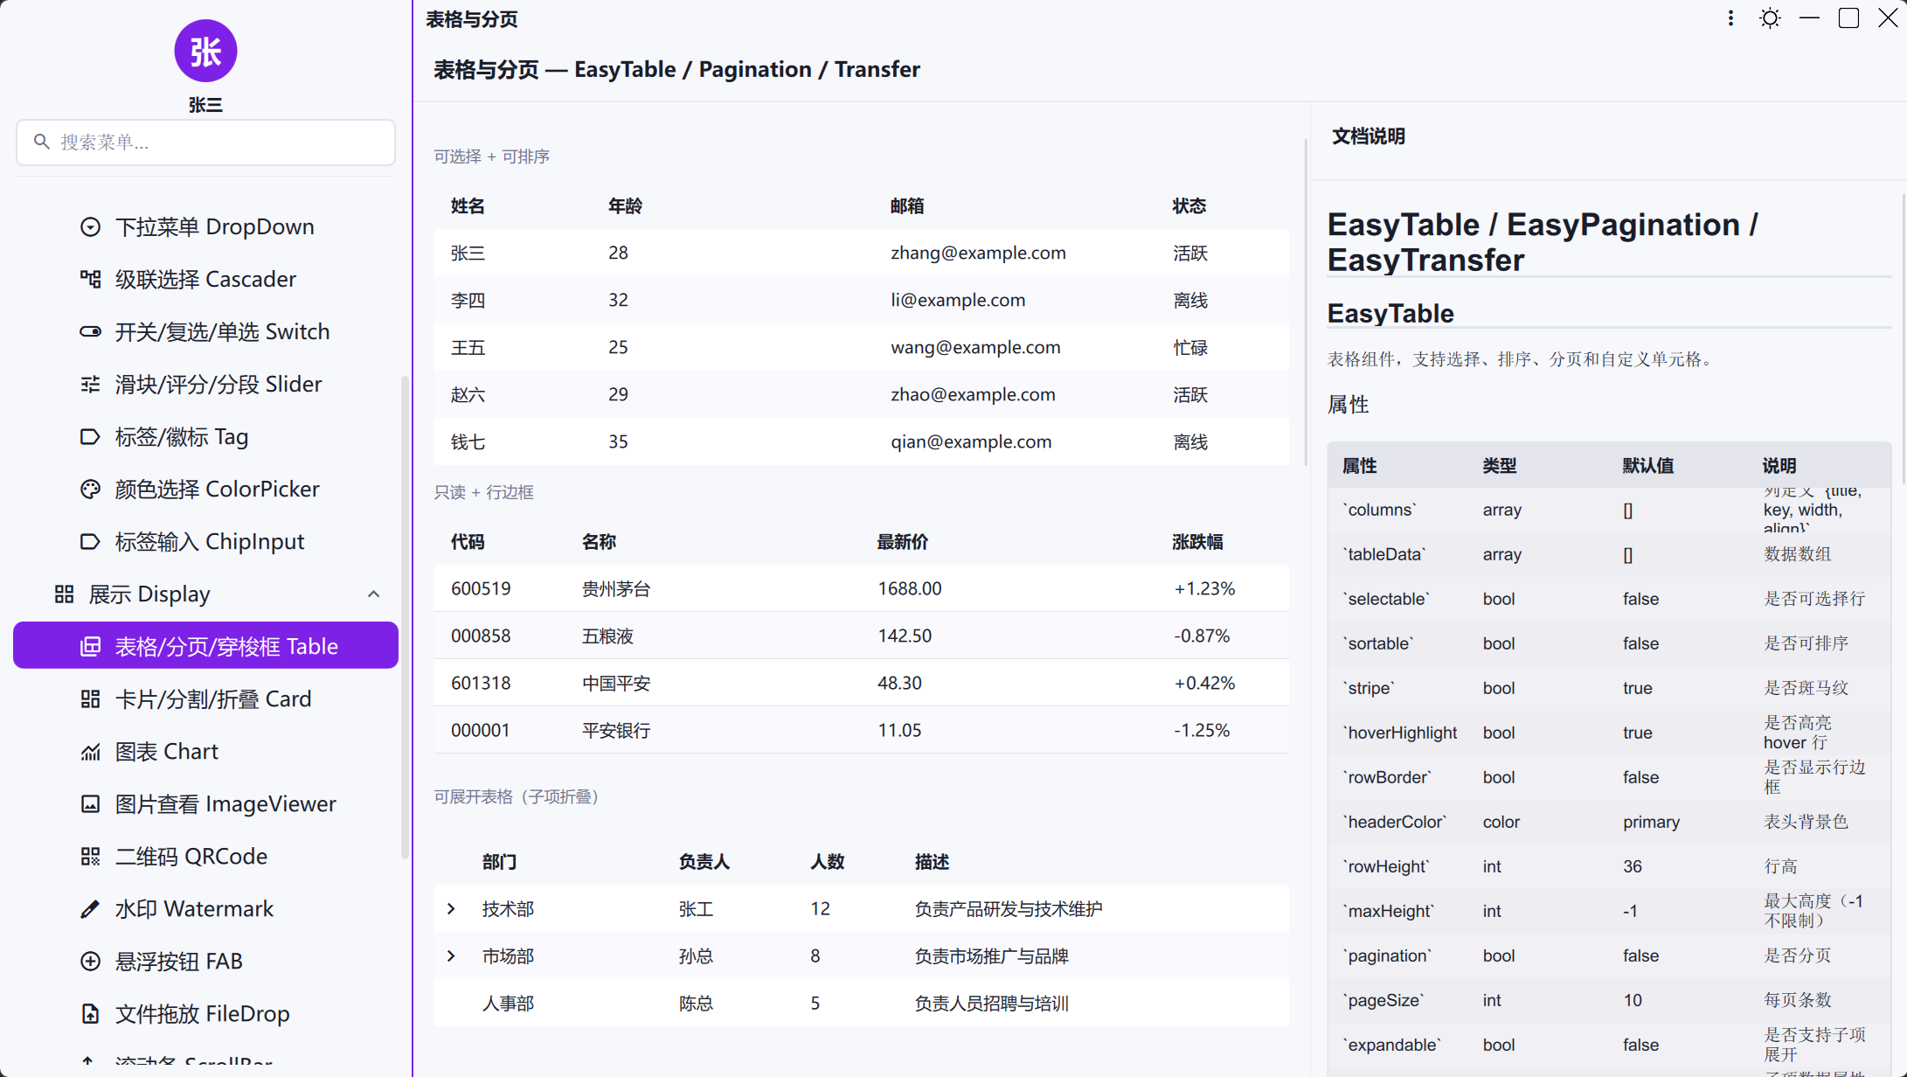Image resolution: width=1907 pixels, height=1077 pixels.
Task: Click the search magnifier icon
Action: click(x=41, y=142)
